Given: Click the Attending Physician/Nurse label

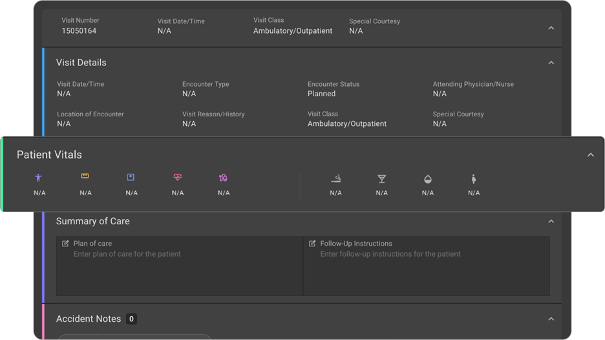Looking at the screenshot, I should coord(473,84).
